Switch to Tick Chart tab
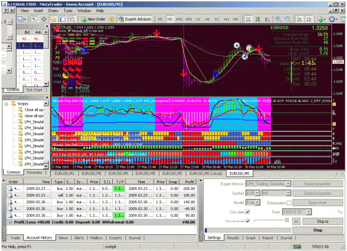Image resolution: width=347 pixels, height=251 pixels. click(x=34, y=90)
